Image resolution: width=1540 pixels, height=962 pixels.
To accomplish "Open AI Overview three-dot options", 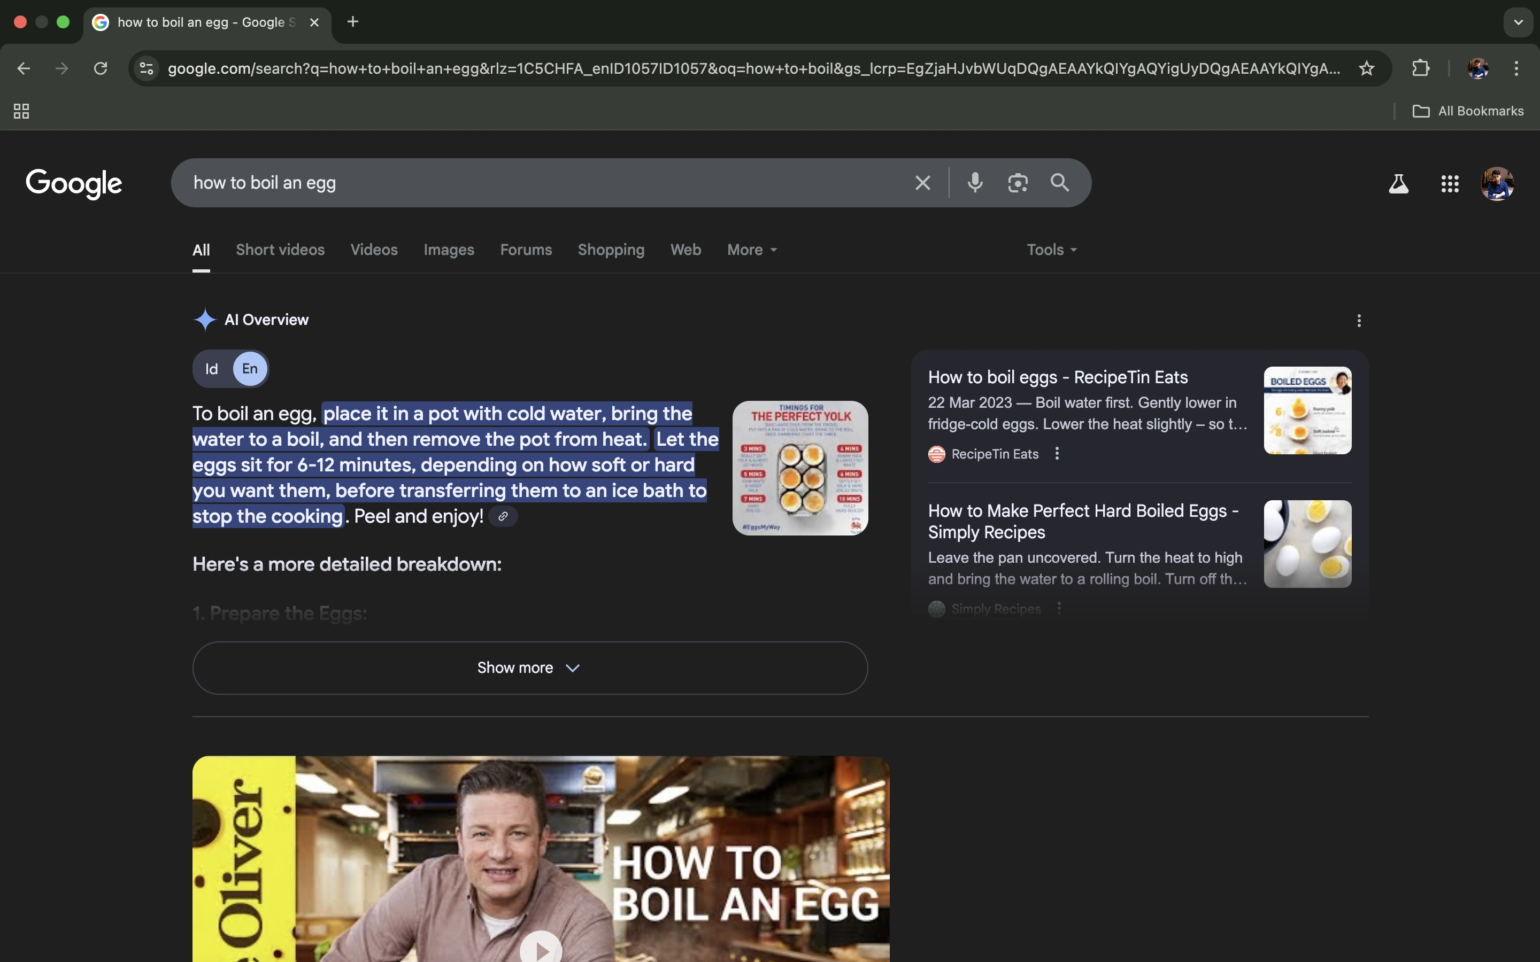I will pos(1359,321).
